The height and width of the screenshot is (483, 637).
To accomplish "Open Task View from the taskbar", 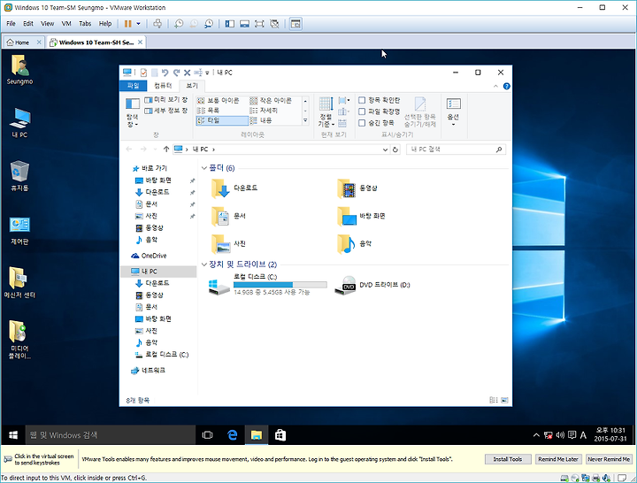I will click(x=207, y=435).
